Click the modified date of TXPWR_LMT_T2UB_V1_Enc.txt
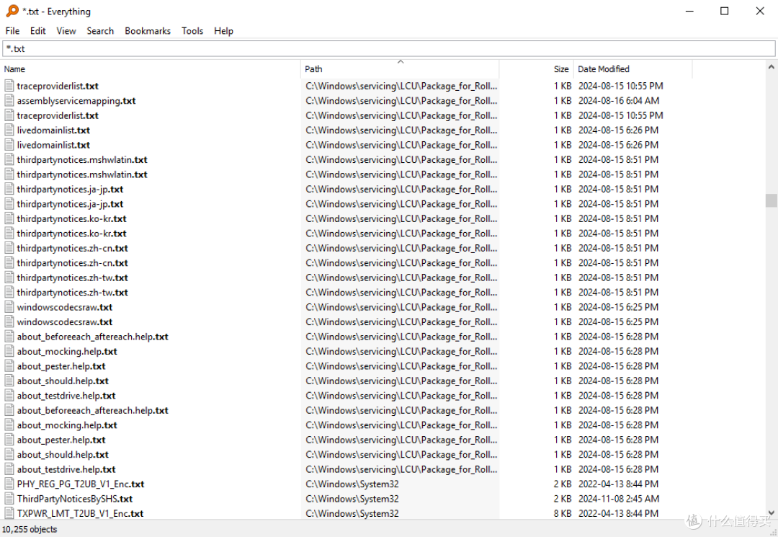Viewport: 778px width, 537px height. pyautogui.click(x=618, y=514)
